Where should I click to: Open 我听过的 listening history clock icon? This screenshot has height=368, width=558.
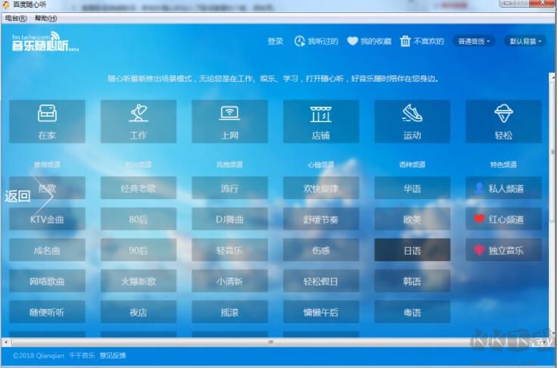pos(300,41)
